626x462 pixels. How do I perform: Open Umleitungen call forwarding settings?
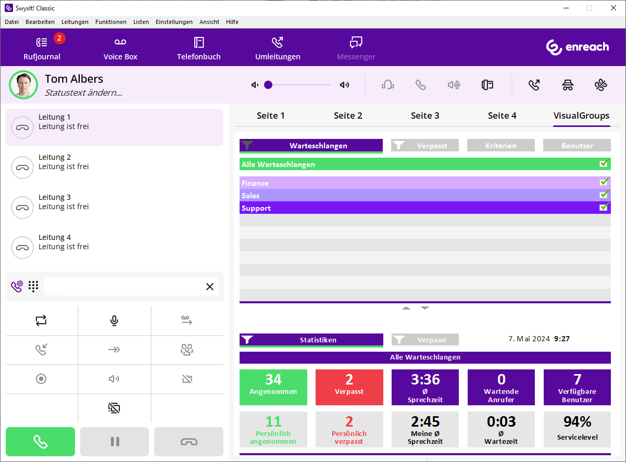tap(278, 48)
